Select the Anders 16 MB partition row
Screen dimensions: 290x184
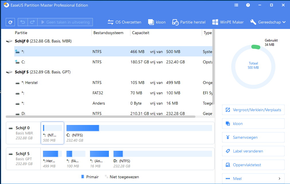click(x=113, y=103)
